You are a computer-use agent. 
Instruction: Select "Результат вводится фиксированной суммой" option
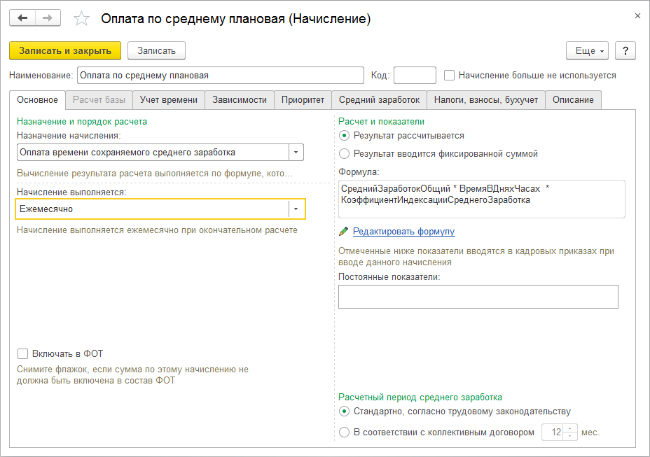click(344, 153)
